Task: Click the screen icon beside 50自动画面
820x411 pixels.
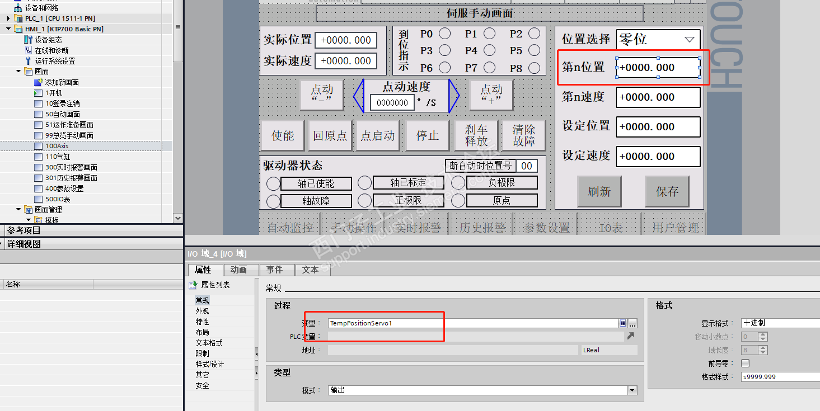Action: point(38,114)
